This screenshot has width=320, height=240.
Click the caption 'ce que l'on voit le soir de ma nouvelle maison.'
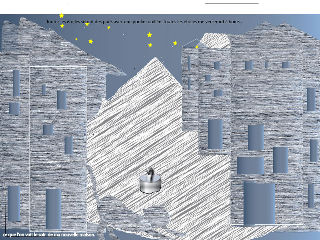click(x=49, y=235)
